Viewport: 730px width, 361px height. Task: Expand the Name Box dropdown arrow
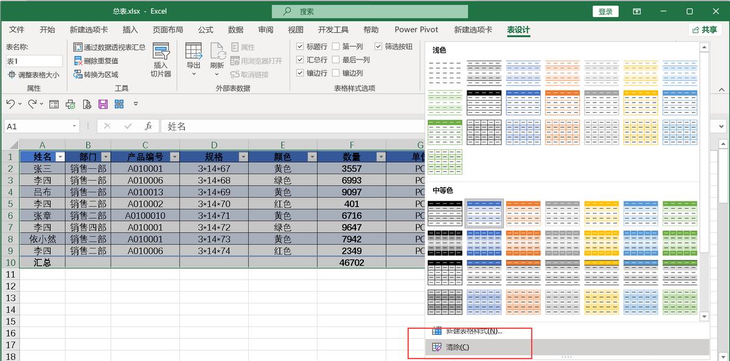74,126
